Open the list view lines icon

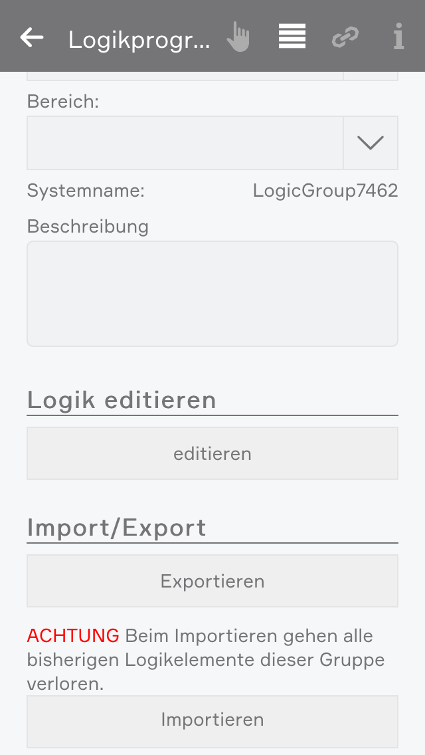(x=292, y=37)
